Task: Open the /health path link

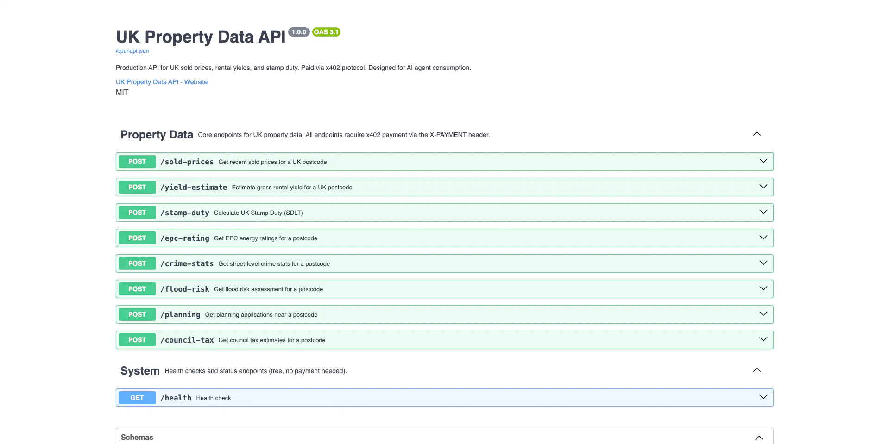Action: [x=176, y=398]
